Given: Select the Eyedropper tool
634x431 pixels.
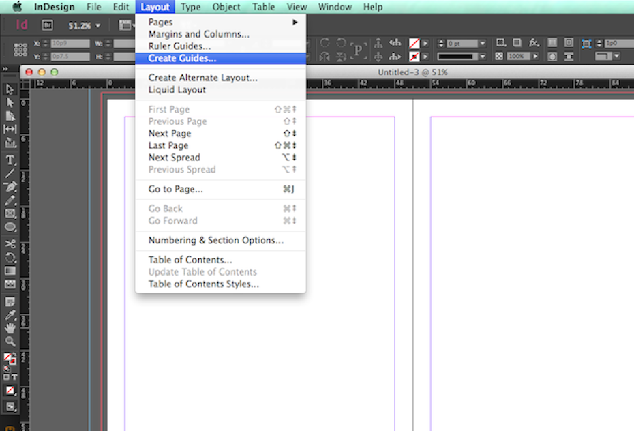Looking at the screenshot, I should point(10,315).
